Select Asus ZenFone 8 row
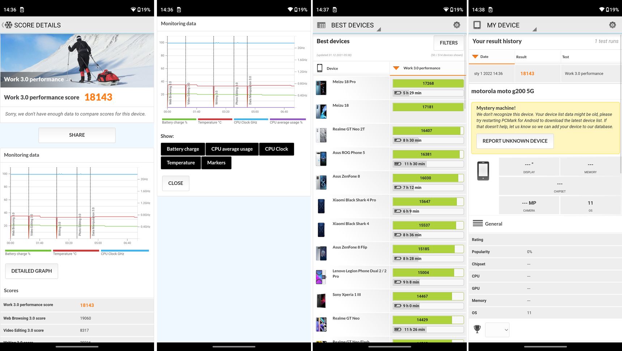 (390, 183)
